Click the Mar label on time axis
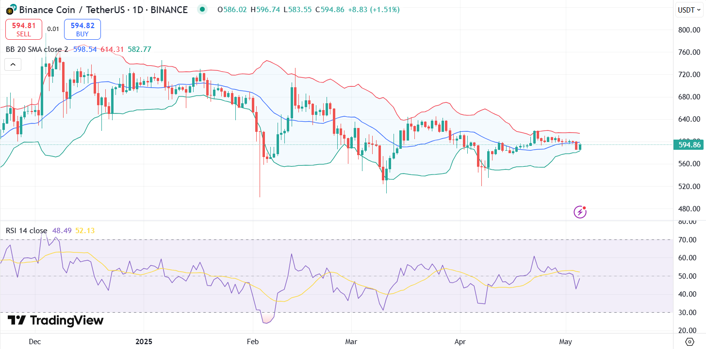This screenshot has width=706, height=349. [351, 342]
